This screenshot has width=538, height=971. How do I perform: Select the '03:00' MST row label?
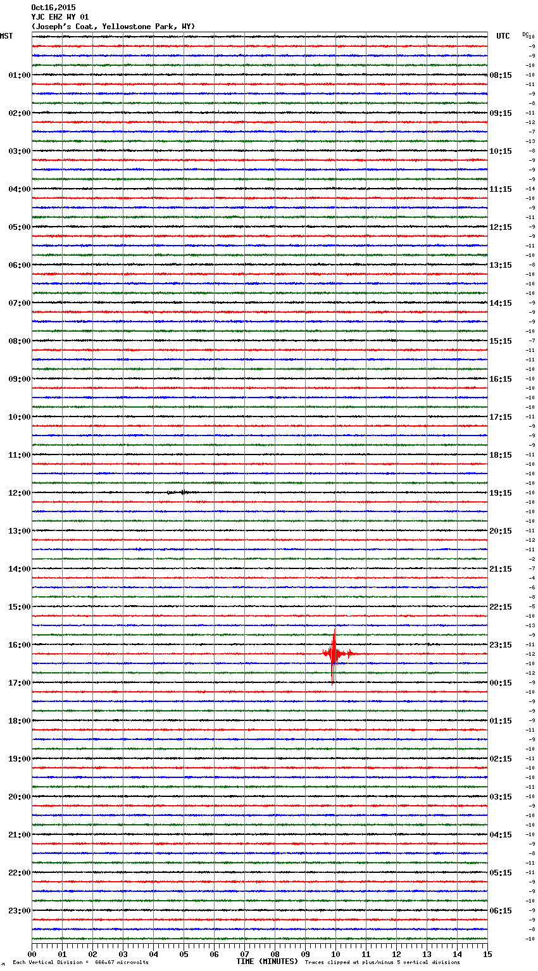(x=20, y=151)
